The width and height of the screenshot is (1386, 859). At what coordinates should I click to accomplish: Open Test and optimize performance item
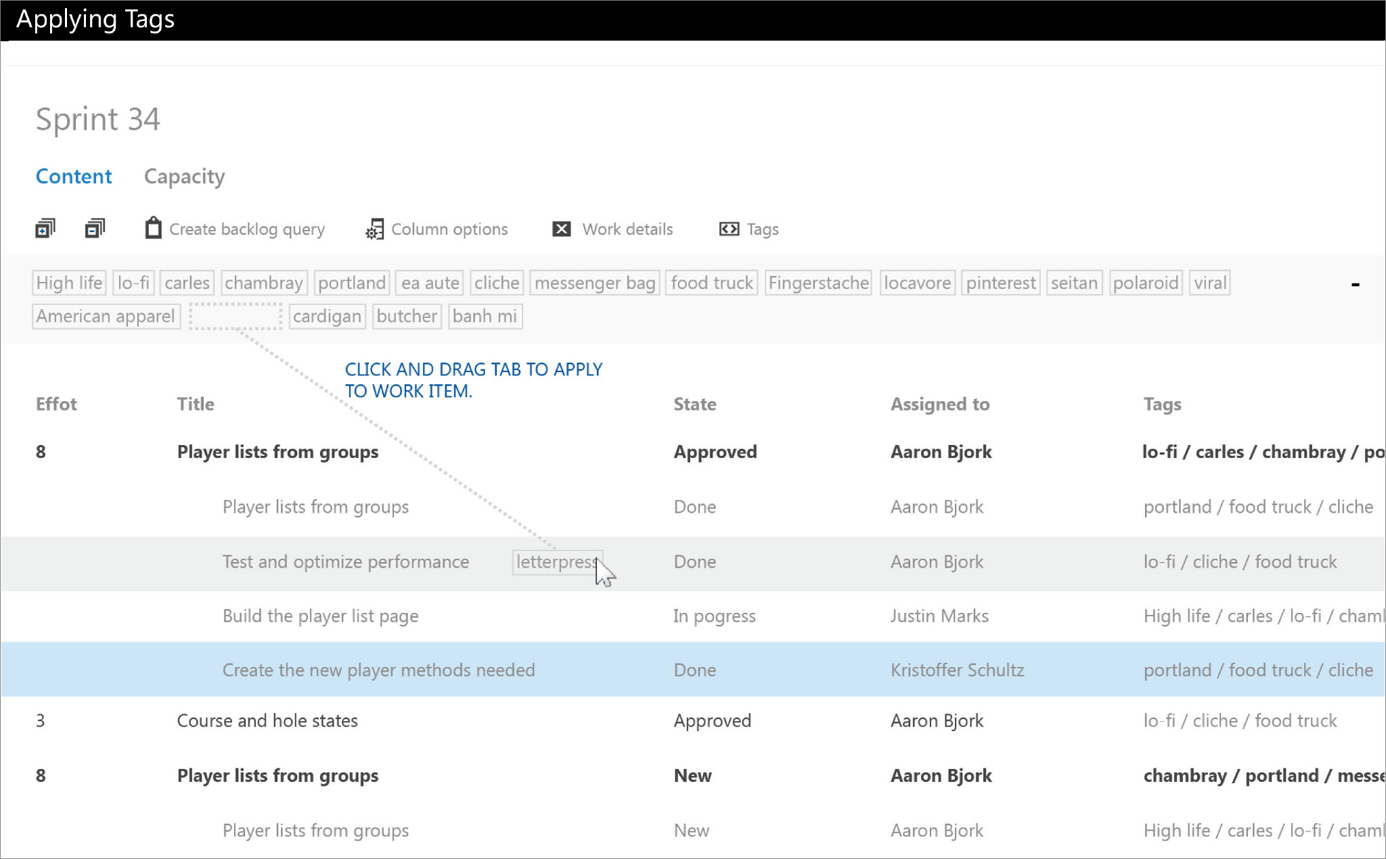[346, 562]
